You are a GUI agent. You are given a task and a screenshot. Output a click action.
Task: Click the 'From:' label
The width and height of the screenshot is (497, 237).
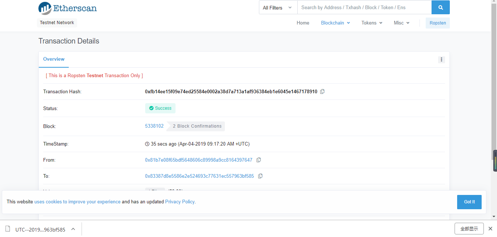pos(49,160)
